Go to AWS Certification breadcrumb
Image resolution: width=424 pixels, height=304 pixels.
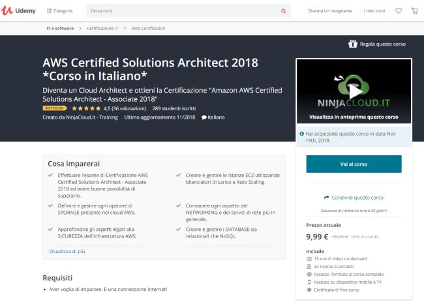click(x=148, y=28)
